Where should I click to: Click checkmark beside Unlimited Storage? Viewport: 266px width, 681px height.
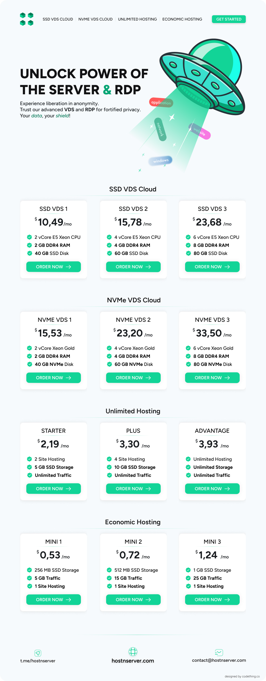click(188, 467)
